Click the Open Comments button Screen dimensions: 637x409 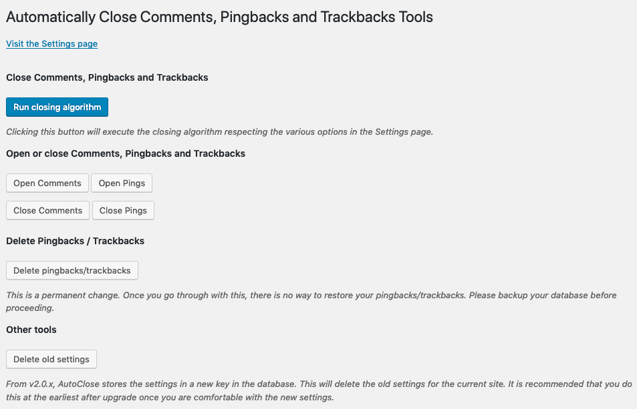pyautogui.click(x=47, y=183)
